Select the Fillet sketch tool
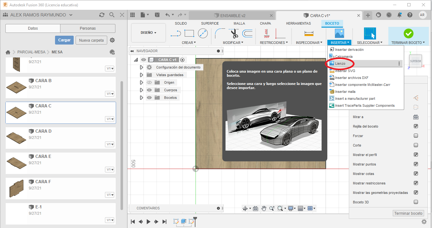The width and height of the screenshot is (432, 228). [219, 33]
